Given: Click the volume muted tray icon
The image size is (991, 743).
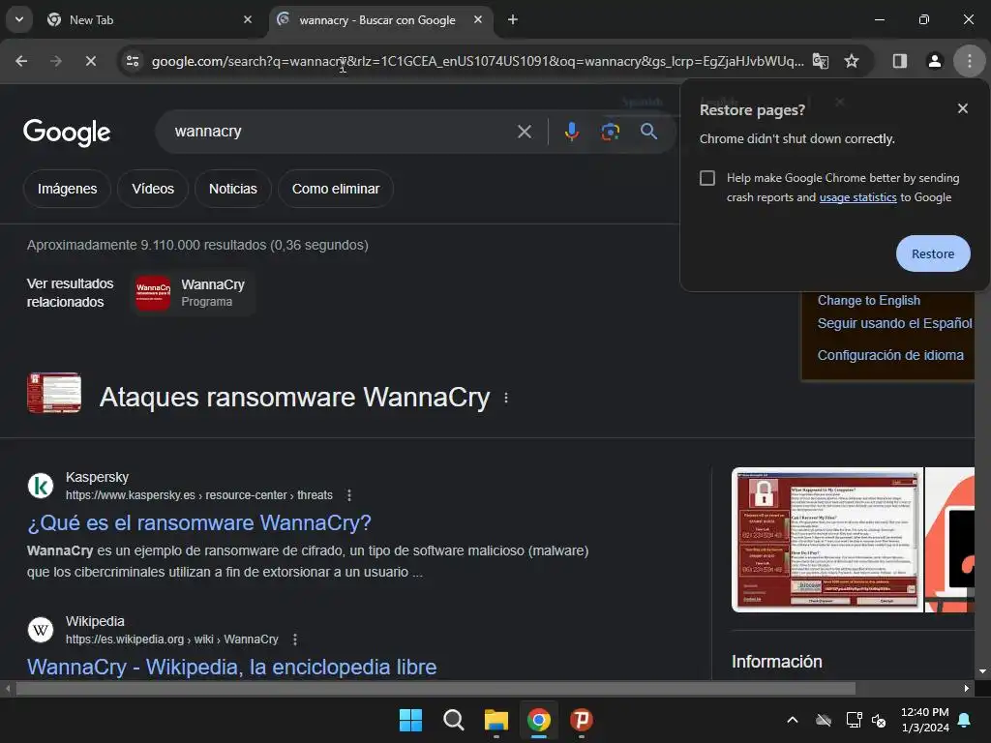Looking at the screenshot, I should point(879,720).
